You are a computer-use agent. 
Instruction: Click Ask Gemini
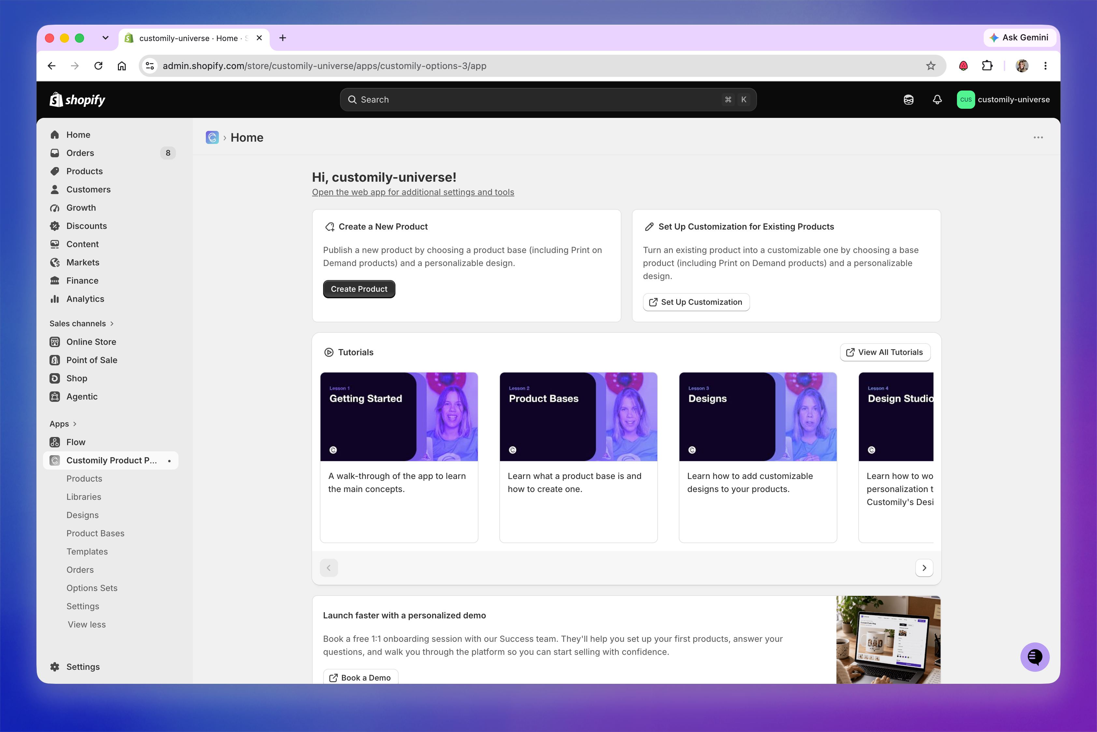click(x=1019, y=37)
